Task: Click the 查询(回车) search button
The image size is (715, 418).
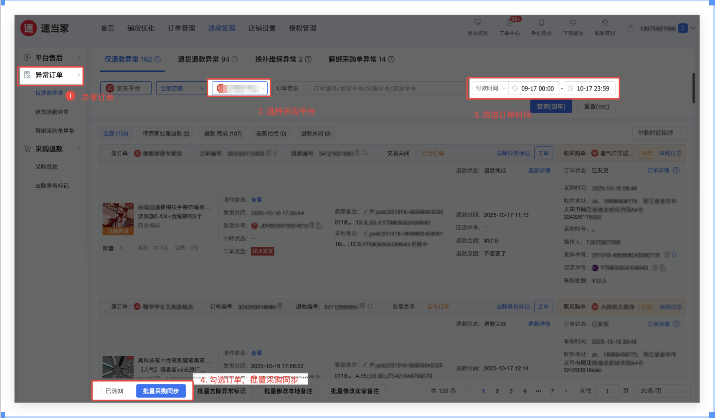Action: [551, 106]
